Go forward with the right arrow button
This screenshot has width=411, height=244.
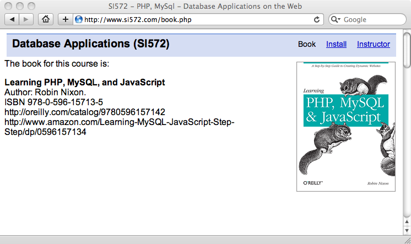coord(26,19)
